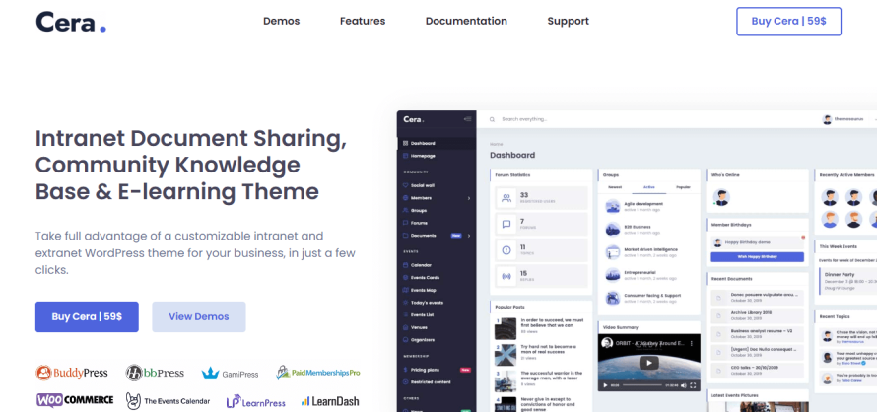Open the Agile development group
The image size is (877, 412).
(643, 204)
